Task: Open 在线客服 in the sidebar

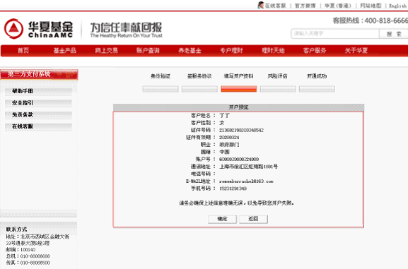Action: [38, 126]
